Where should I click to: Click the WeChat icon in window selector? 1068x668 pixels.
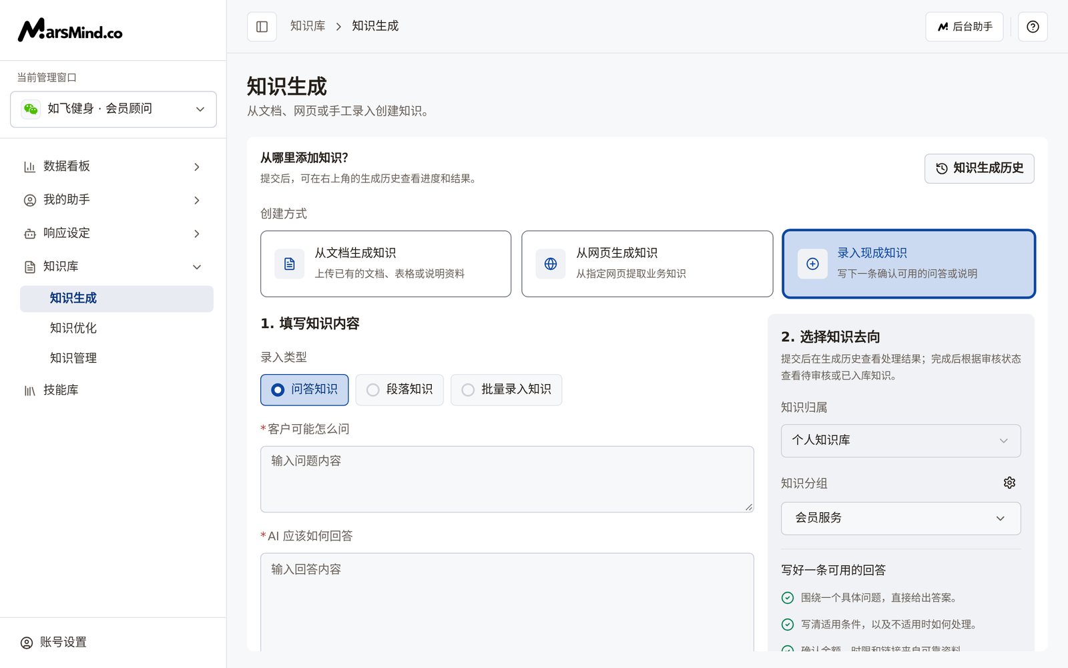[31, 109]
